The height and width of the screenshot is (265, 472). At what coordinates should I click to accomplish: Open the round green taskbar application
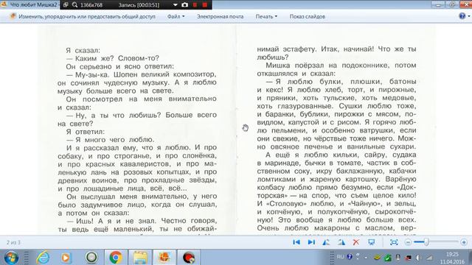pyautogui.click(x=91, y=258)
